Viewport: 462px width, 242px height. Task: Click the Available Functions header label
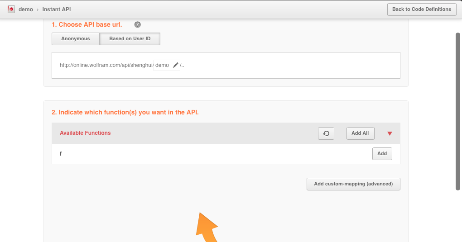pyautogui.click(x=85, y=133)
